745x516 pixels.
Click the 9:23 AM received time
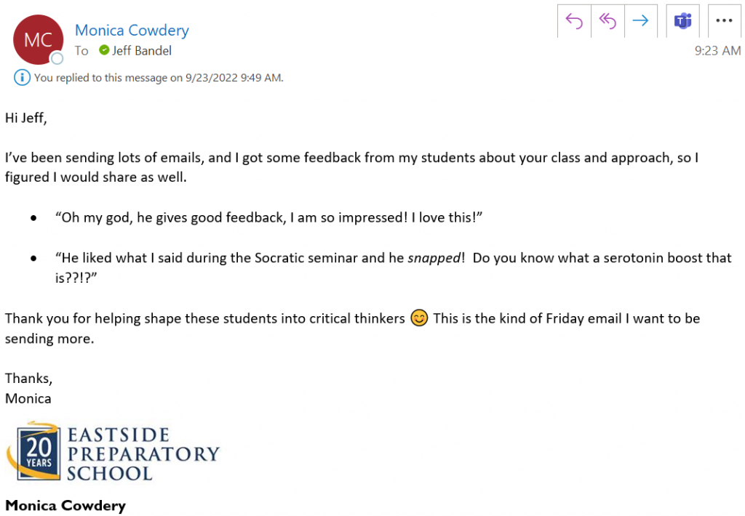tap(717, 51)
